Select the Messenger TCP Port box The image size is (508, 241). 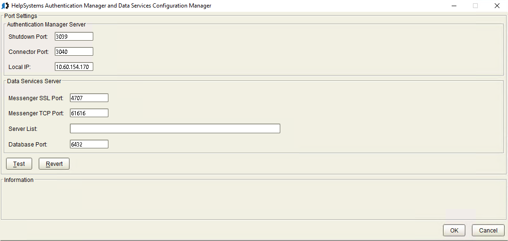coord(89,113)
